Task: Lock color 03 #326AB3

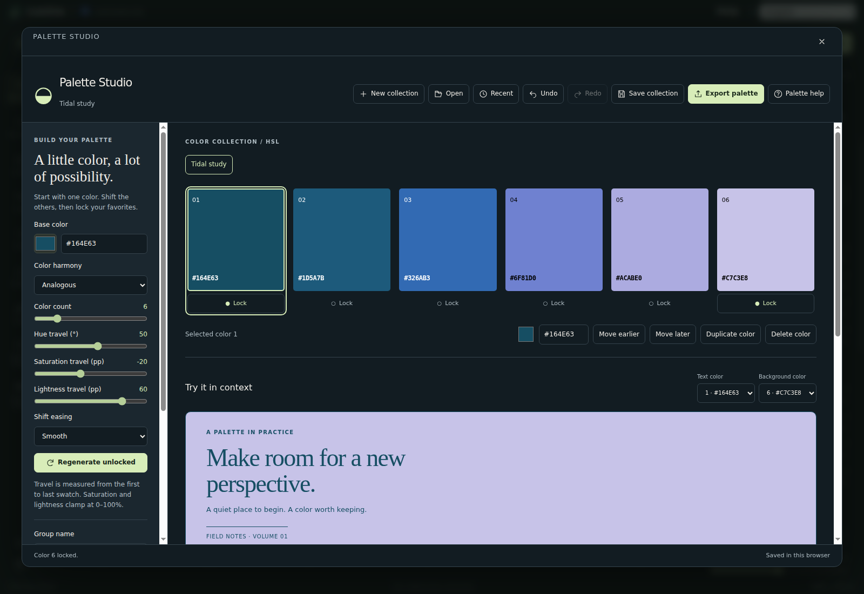Action: click(x=448, y=303)
